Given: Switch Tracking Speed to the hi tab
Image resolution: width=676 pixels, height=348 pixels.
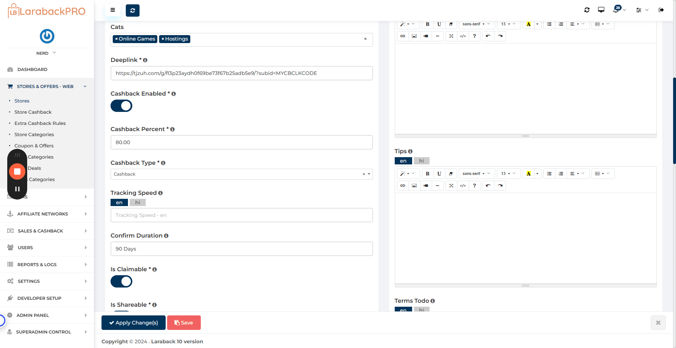Looking at the screenshot, I should [x=138, y=203].
